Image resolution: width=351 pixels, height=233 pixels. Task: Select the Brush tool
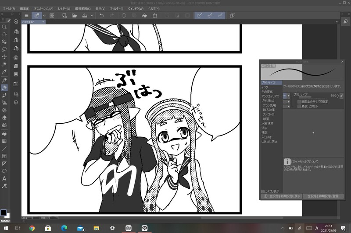(x=4, y=95)
